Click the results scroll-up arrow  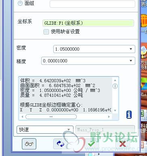click(x=115, y=80)
